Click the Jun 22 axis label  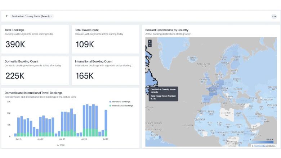40,139
